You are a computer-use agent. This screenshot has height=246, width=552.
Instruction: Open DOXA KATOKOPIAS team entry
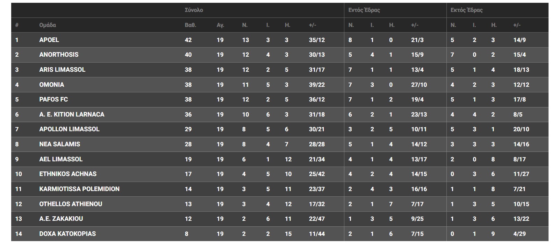tap(67, 234)
